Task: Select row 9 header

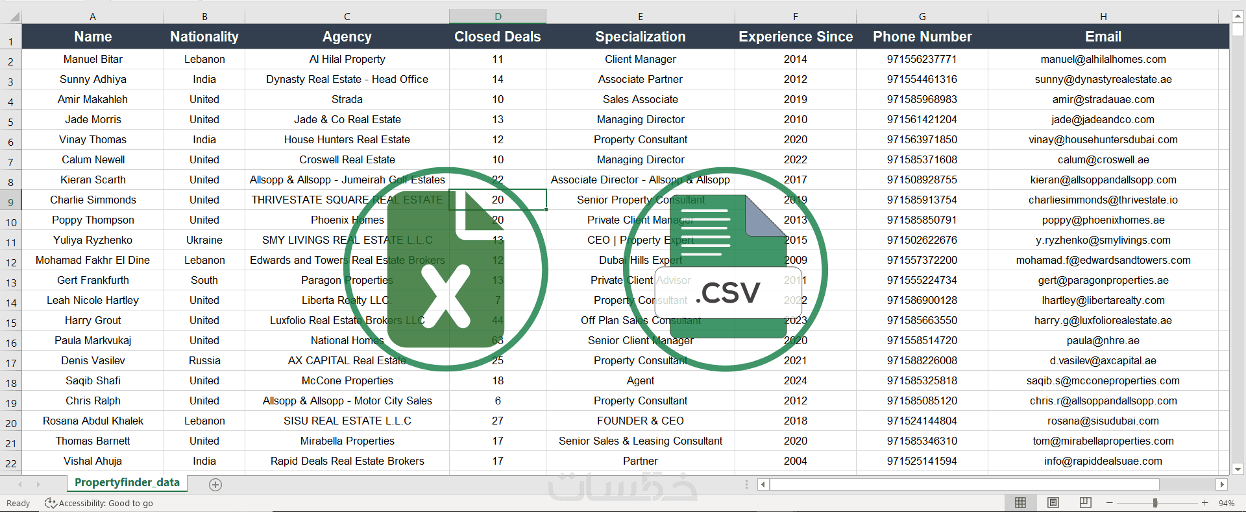Action: point(11,201)
